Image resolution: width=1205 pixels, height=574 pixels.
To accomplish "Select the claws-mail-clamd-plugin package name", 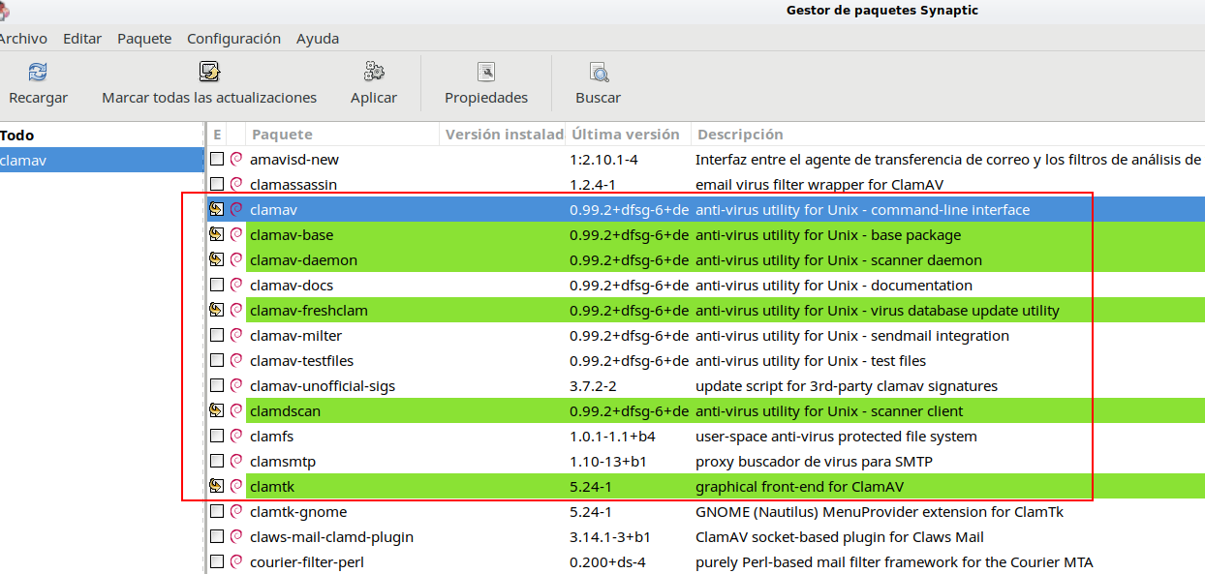I will [331, 537].
